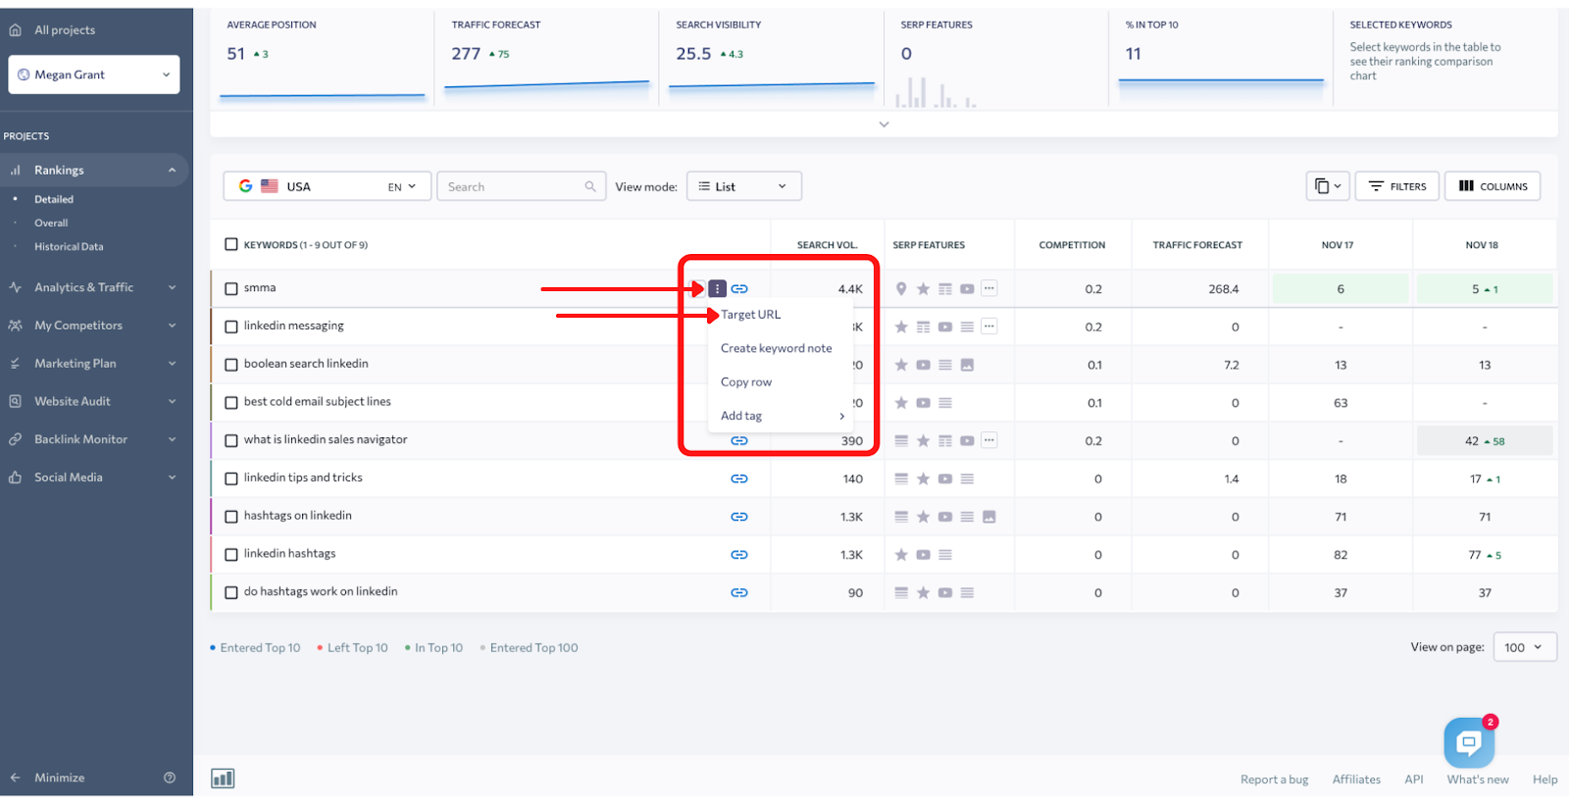Screen dimensions: 1569x804
Task: Switch to Overall rankings view
Action: click(51, 223)
